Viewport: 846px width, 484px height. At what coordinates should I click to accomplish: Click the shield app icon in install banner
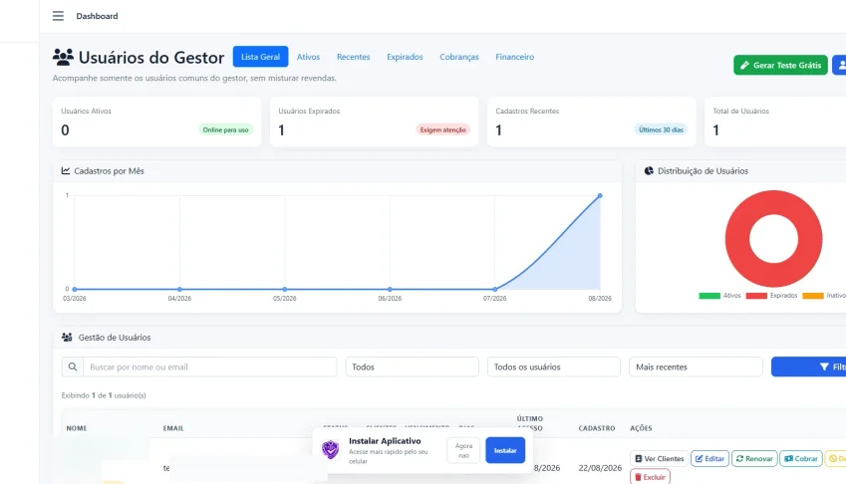[x=330, y=449]
